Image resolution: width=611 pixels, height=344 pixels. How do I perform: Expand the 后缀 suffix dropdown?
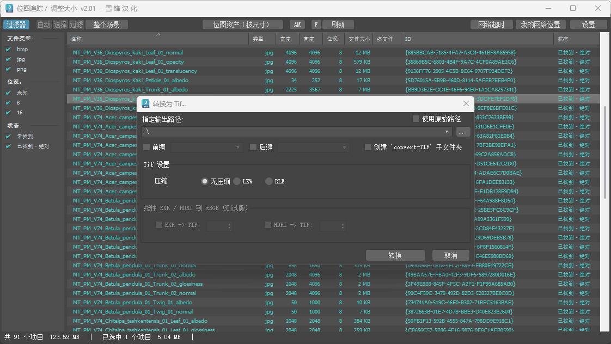click(x=345, y=148)
